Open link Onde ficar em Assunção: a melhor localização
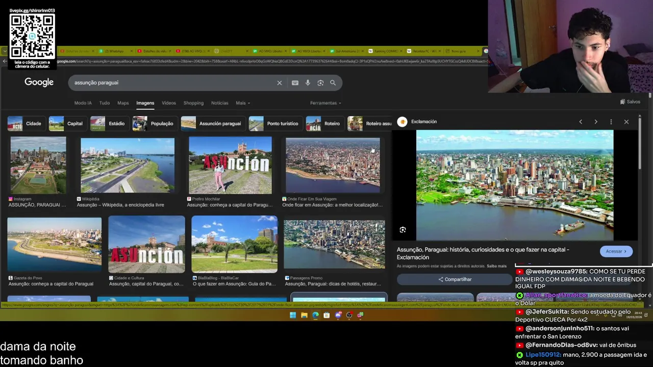The height and width of the screenshot is (367, 653). [x=332, y=205]
